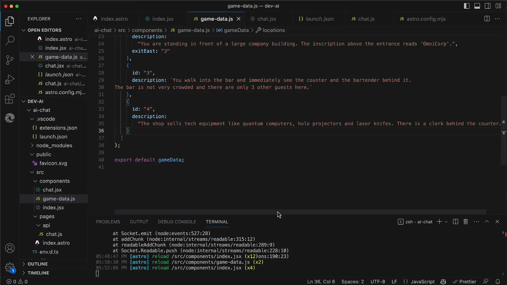The height and width of the screenshot is (285, 507).
Task: Open the Accounts menu icon
Action: pyautogui.click(x=10, y=248)
